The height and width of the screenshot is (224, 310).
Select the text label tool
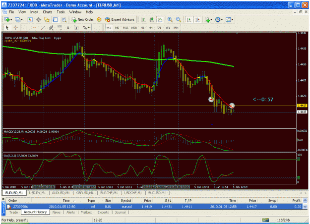click(x=76, y=28)
